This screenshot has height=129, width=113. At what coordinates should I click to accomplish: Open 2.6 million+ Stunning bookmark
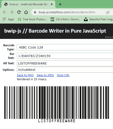[66, 19]
